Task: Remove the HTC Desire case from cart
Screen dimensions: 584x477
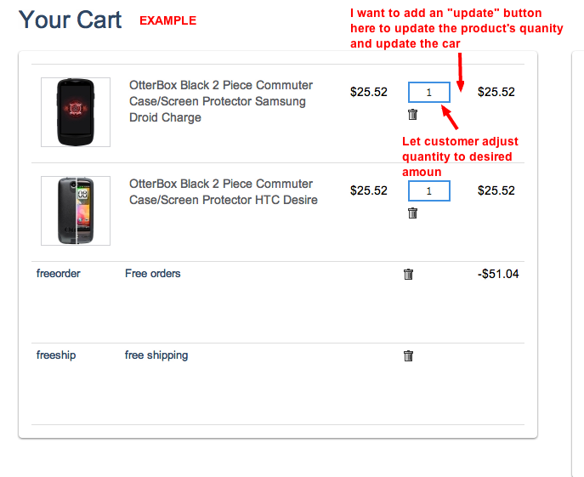Action: (x=412, y=213)
